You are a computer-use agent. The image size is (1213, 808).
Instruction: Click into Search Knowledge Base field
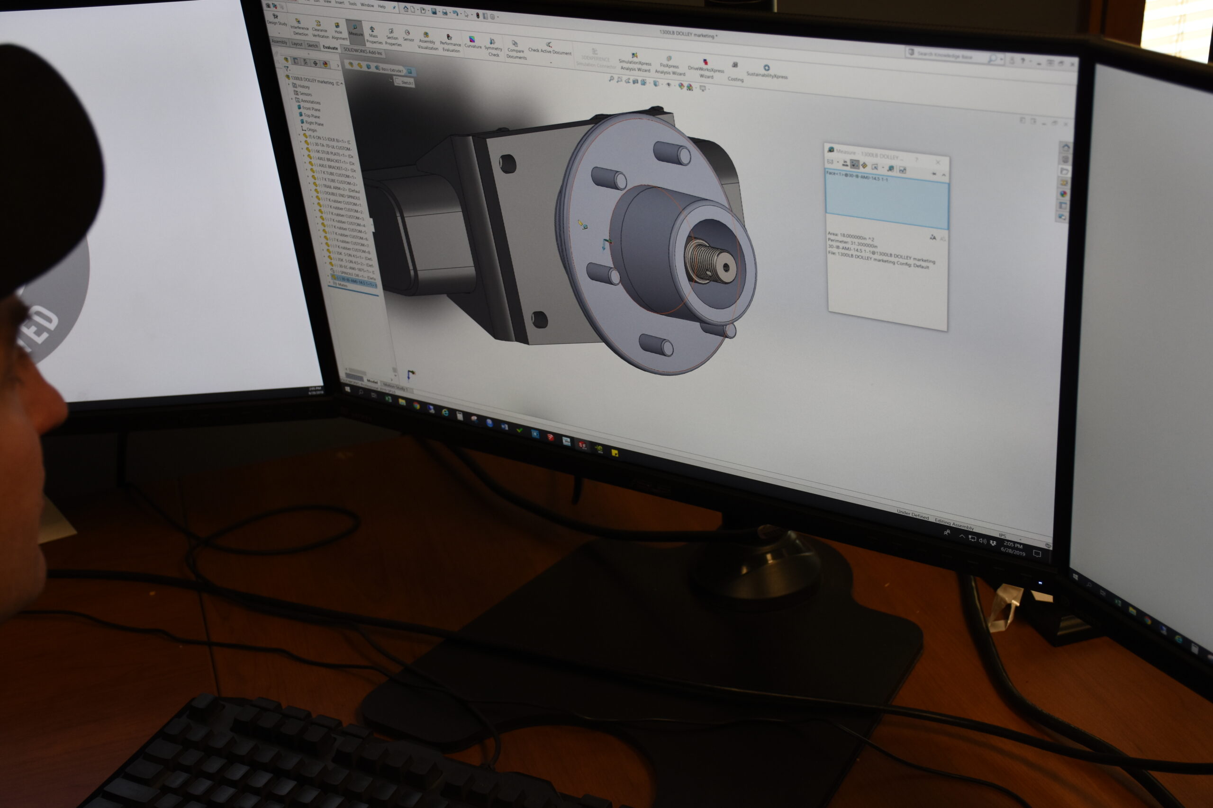pyautogui.click(x=954, y=56)
